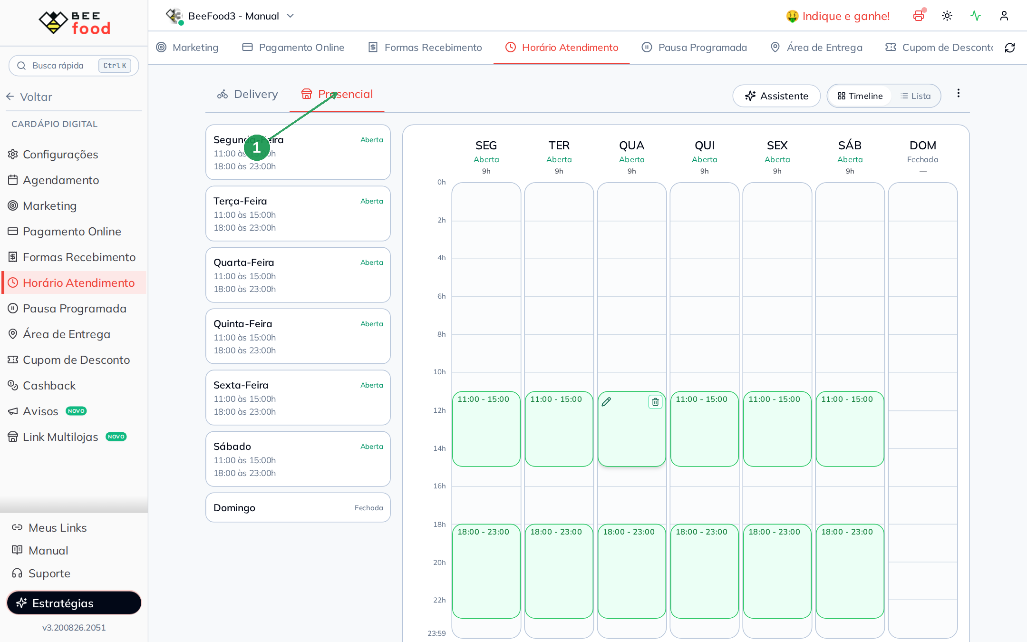This screenshot has height=642, width=1027.
Task: Select Tuesday 18:00 - 23:00 timeline block
Action: click(x=559, y=571)
